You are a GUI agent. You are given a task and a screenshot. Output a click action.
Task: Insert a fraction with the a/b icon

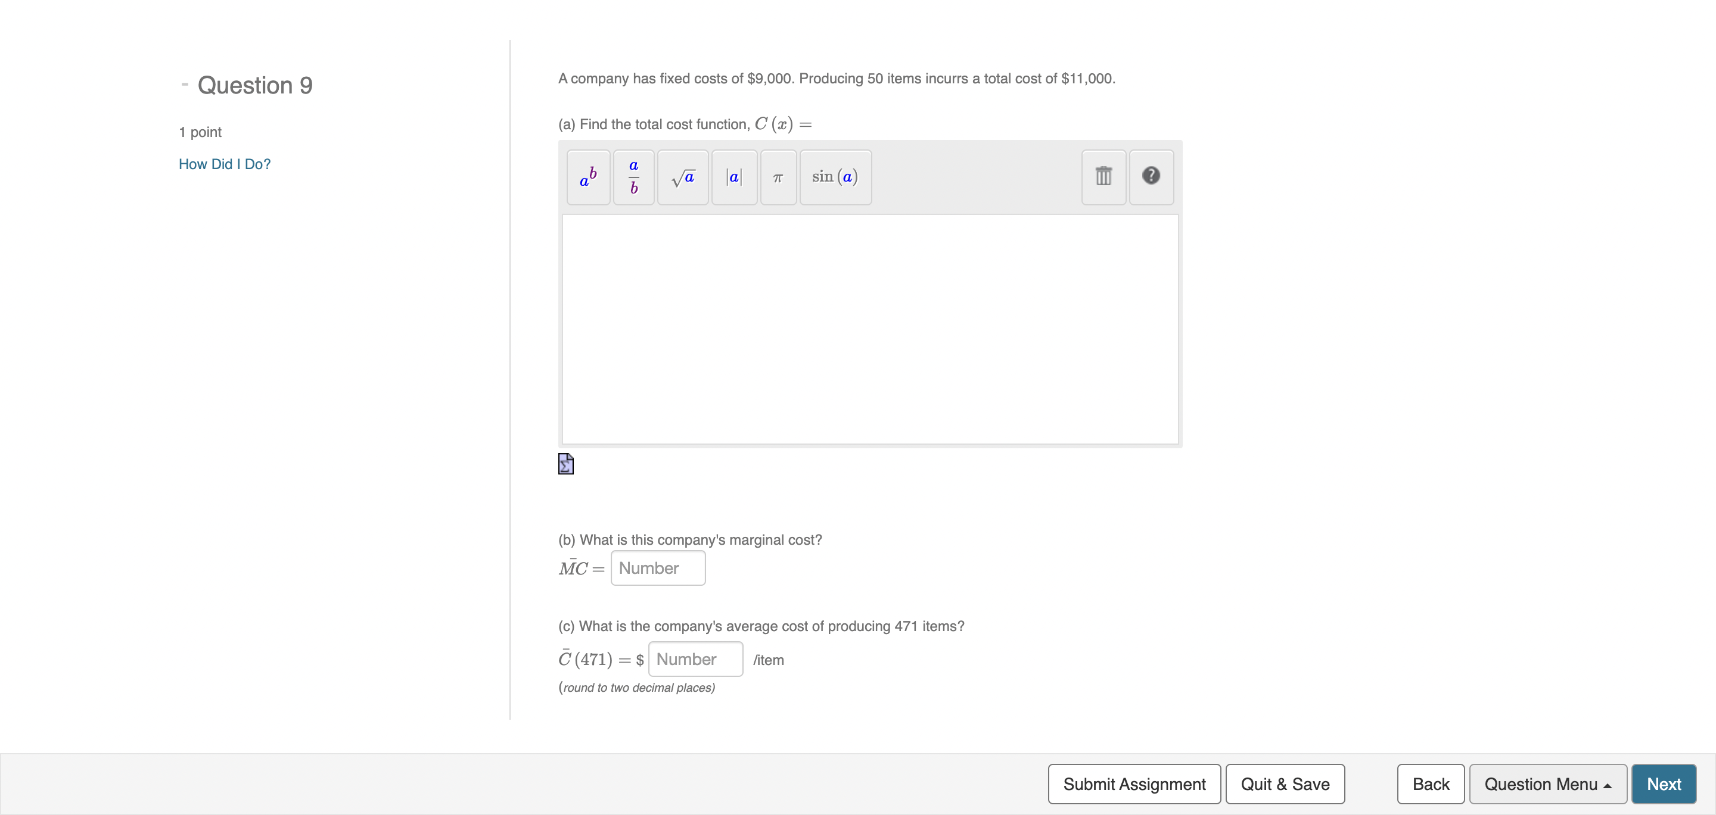coord(632,177)
